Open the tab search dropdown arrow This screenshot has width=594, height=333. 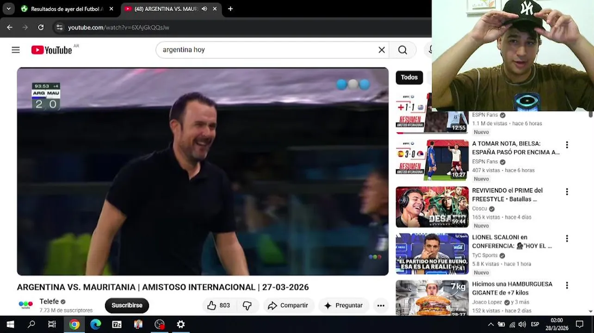tap(8, 9)
